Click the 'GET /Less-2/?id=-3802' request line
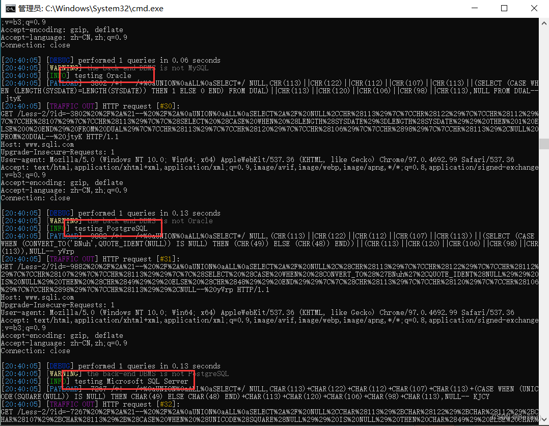 click(269, 114)
